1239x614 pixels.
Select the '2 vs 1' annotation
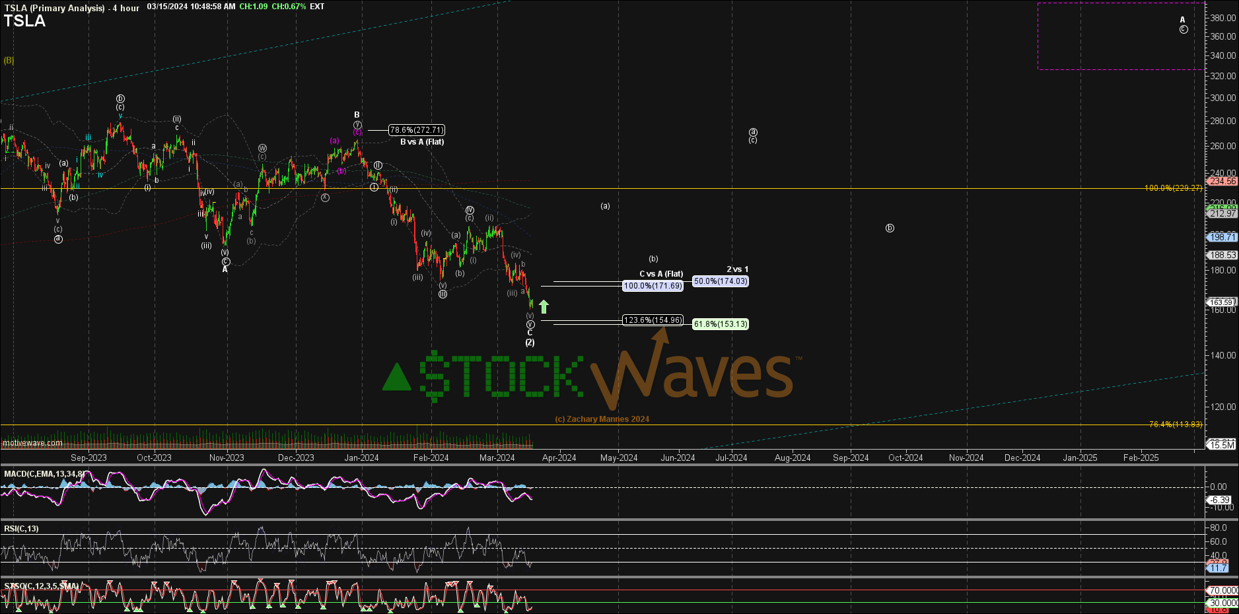(x=737, y=269)
